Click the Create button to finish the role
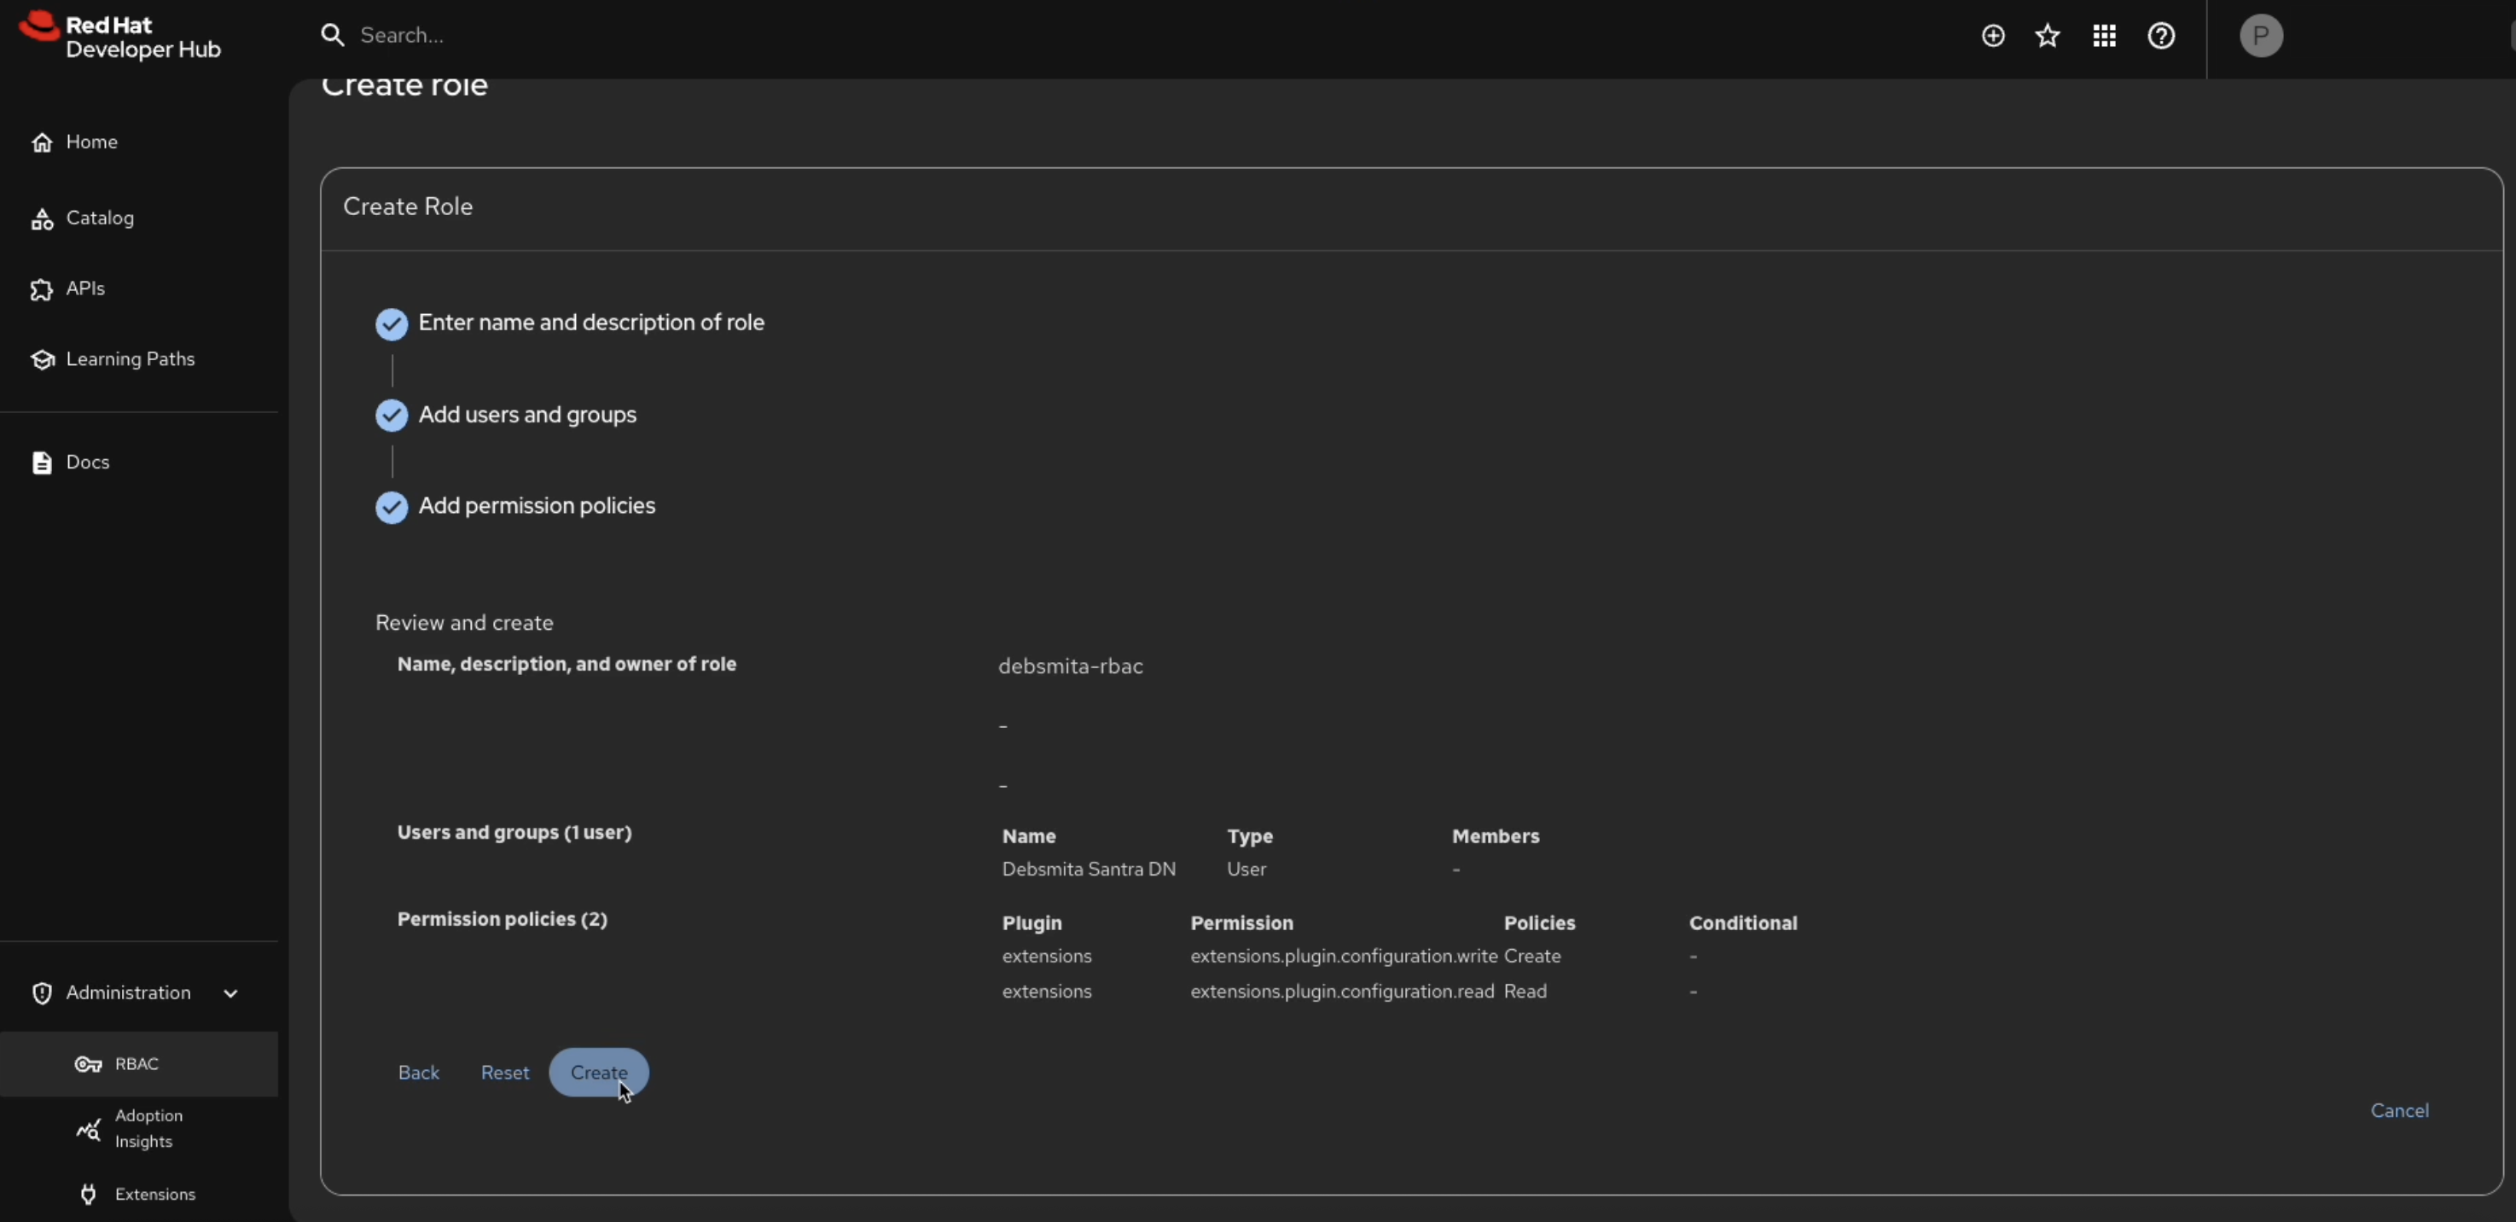The width and height of the screenshot is (2516, 1222). click(598, 1072)
